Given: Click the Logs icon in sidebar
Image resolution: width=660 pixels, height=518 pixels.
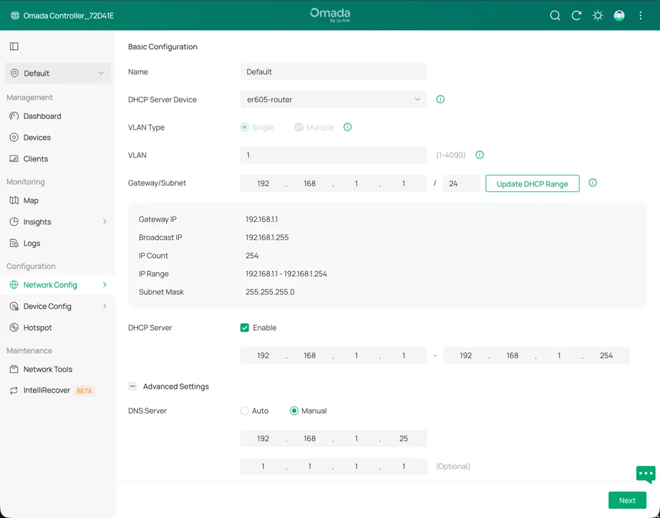Looking at the screenshot, I should point(14,243).
